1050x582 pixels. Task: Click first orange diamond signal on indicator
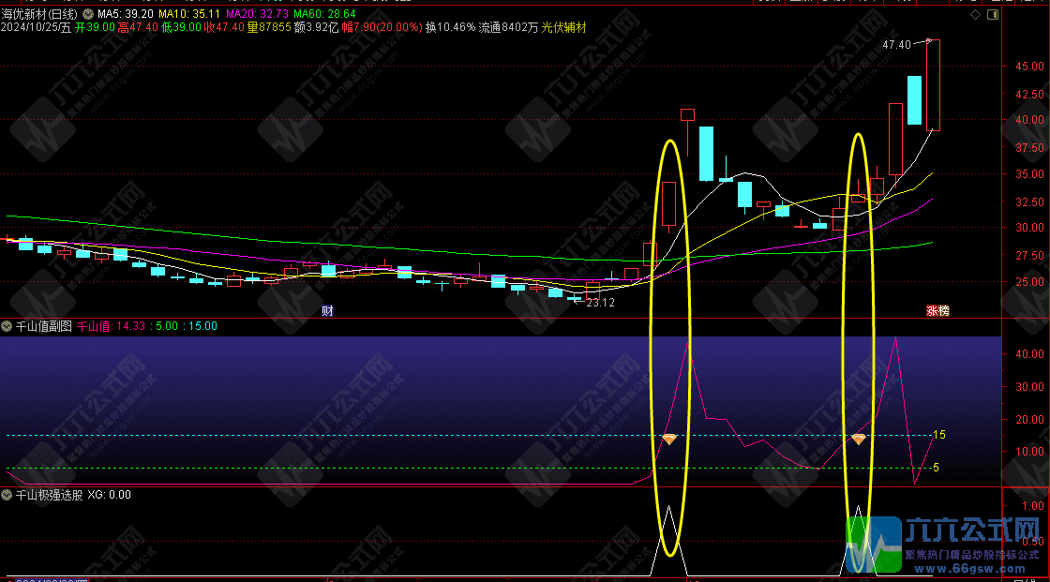pyautogui.click(x=669, y=440)
